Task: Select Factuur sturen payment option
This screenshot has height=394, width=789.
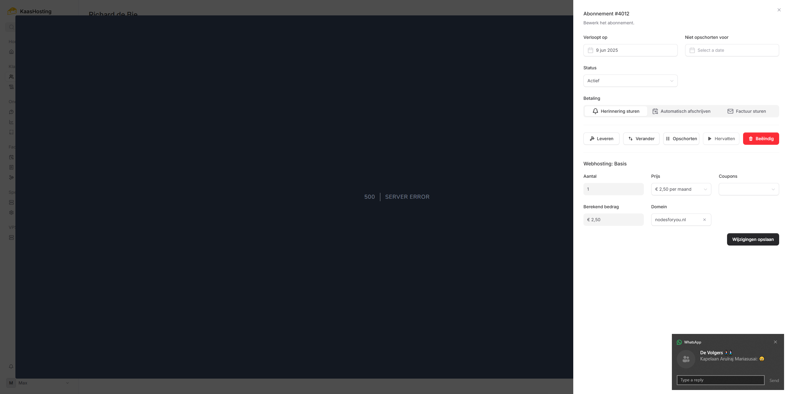Action: point(746,111)
